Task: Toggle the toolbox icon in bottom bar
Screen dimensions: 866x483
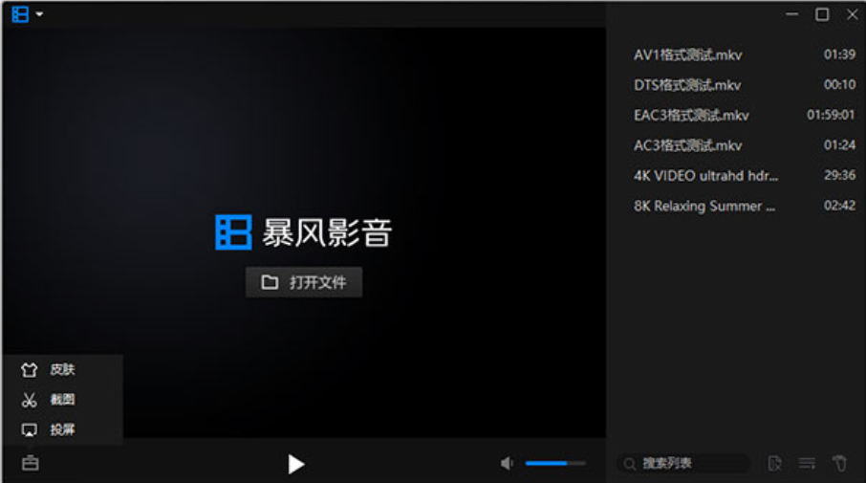Action: pos(31,463)
